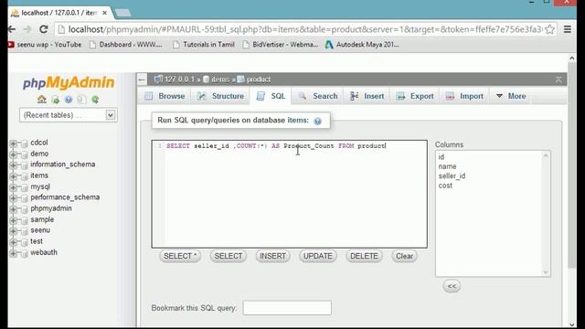The height and width of the screenshot is (329, 585).
Task: Expand the information_schema database node
Action: point(13,164)
